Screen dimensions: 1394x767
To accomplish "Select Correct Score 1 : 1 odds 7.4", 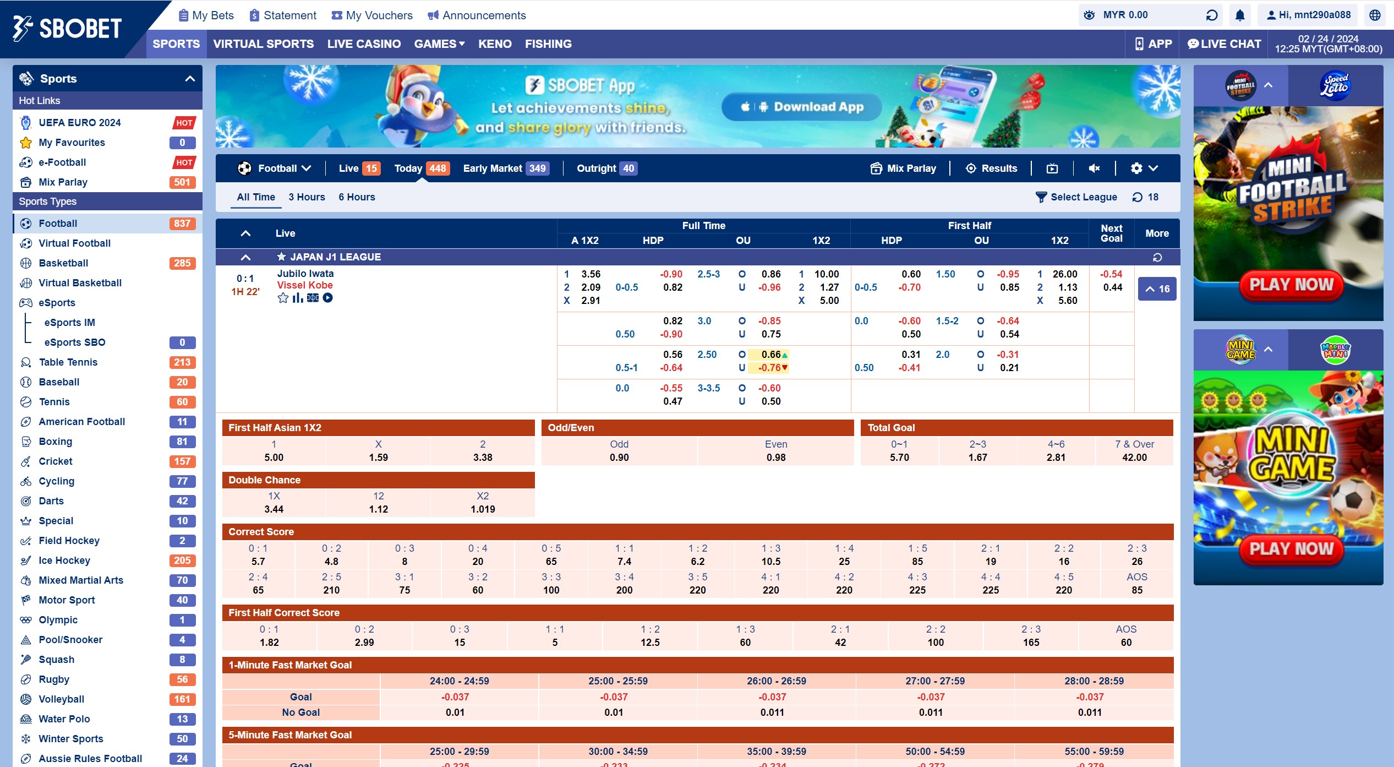I will pyautogui.click(x=624, y=555).
